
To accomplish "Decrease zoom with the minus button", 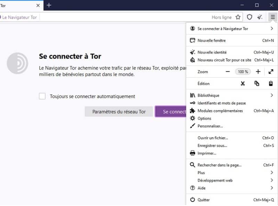I will click(228, 72).
